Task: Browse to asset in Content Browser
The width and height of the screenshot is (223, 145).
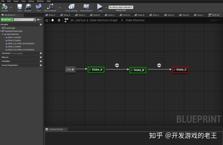Action: point(28,8)
